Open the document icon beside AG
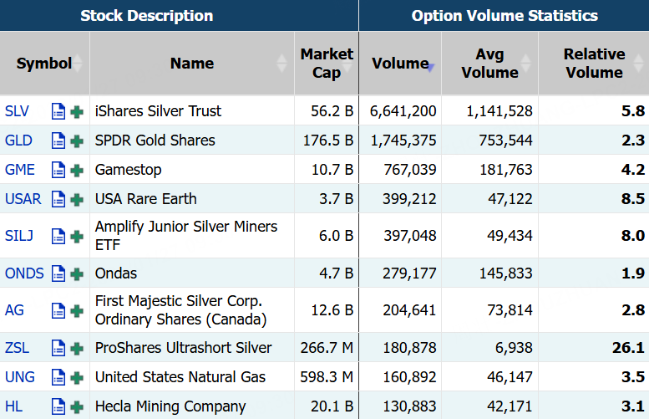The image size is (649, 419). 58,310
